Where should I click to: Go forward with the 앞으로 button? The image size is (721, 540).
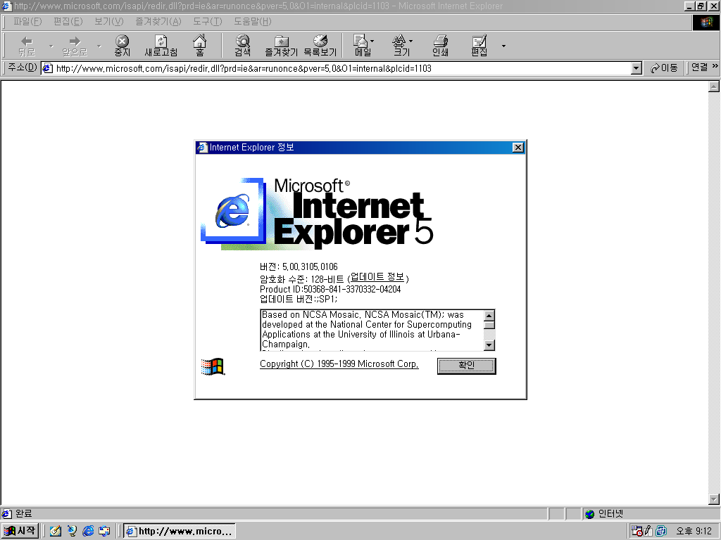75,46
